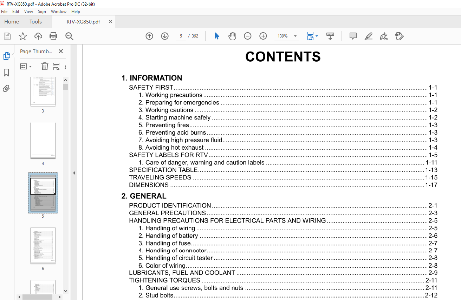Click thumbnail panel scroll up arrow
This screenshot has width=461, height=300.
point(66,80)
